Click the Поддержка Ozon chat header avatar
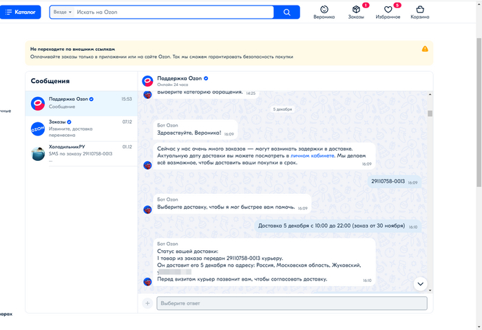Viewport: 482px width, 330px height. point(147,81)
